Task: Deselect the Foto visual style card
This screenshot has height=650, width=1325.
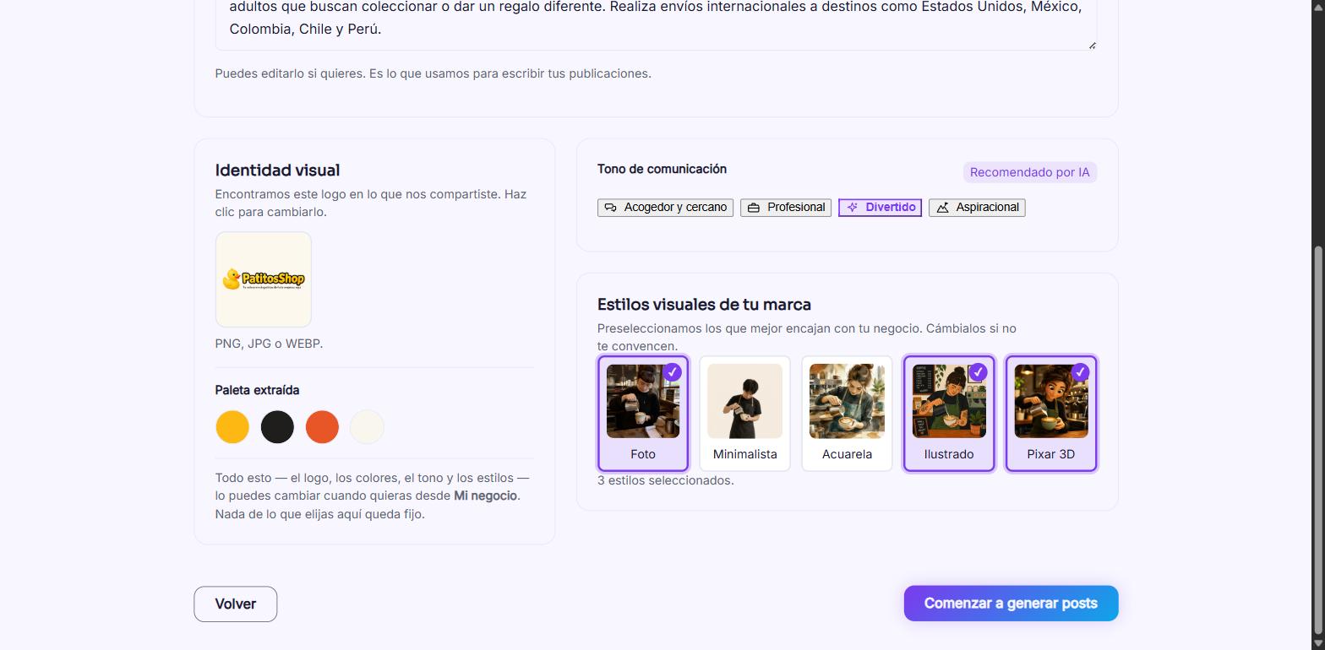Action: coord(643,414)
